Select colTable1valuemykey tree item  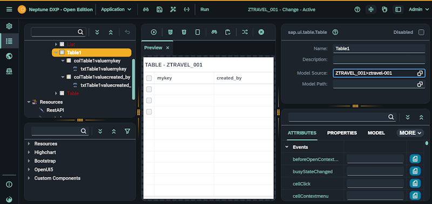click(97, 60)
